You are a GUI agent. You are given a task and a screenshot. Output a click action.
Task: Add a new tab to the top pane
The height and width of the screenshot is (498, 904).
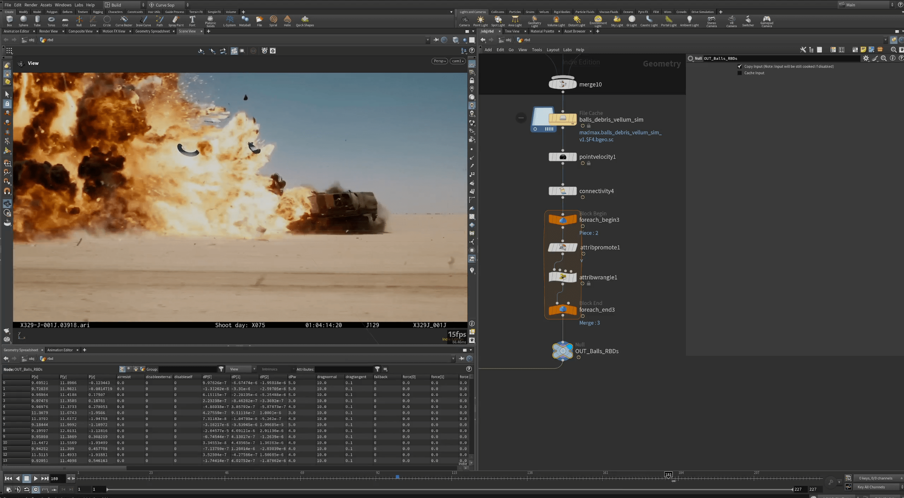[x=208, y=31]
